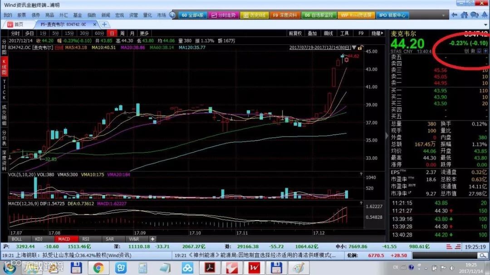Collapse the right quote panel arrow
This screenshot has height=275, width=490.
(387, 136)
